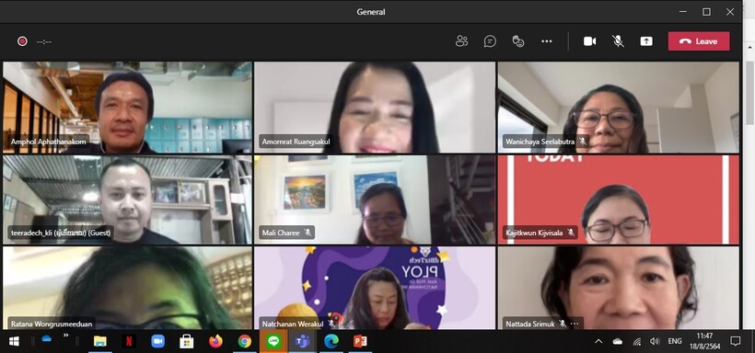The width and height of the screenshot is (755, 353).
Task: Select Kajitkwun Kijvisala video tile
Action: [618, 199]
